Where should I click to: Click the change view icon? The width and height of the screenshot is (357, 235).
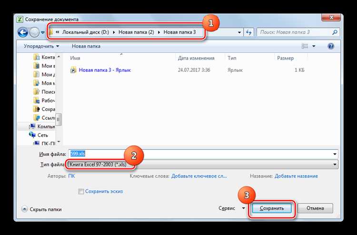305,46
